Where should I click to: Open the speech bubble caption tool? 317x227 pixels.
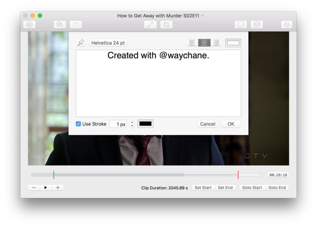[x=241, y=25]
